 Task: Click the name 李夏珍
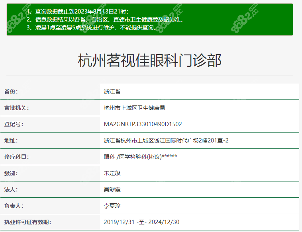pyautogui.click(x=112, y=206)
